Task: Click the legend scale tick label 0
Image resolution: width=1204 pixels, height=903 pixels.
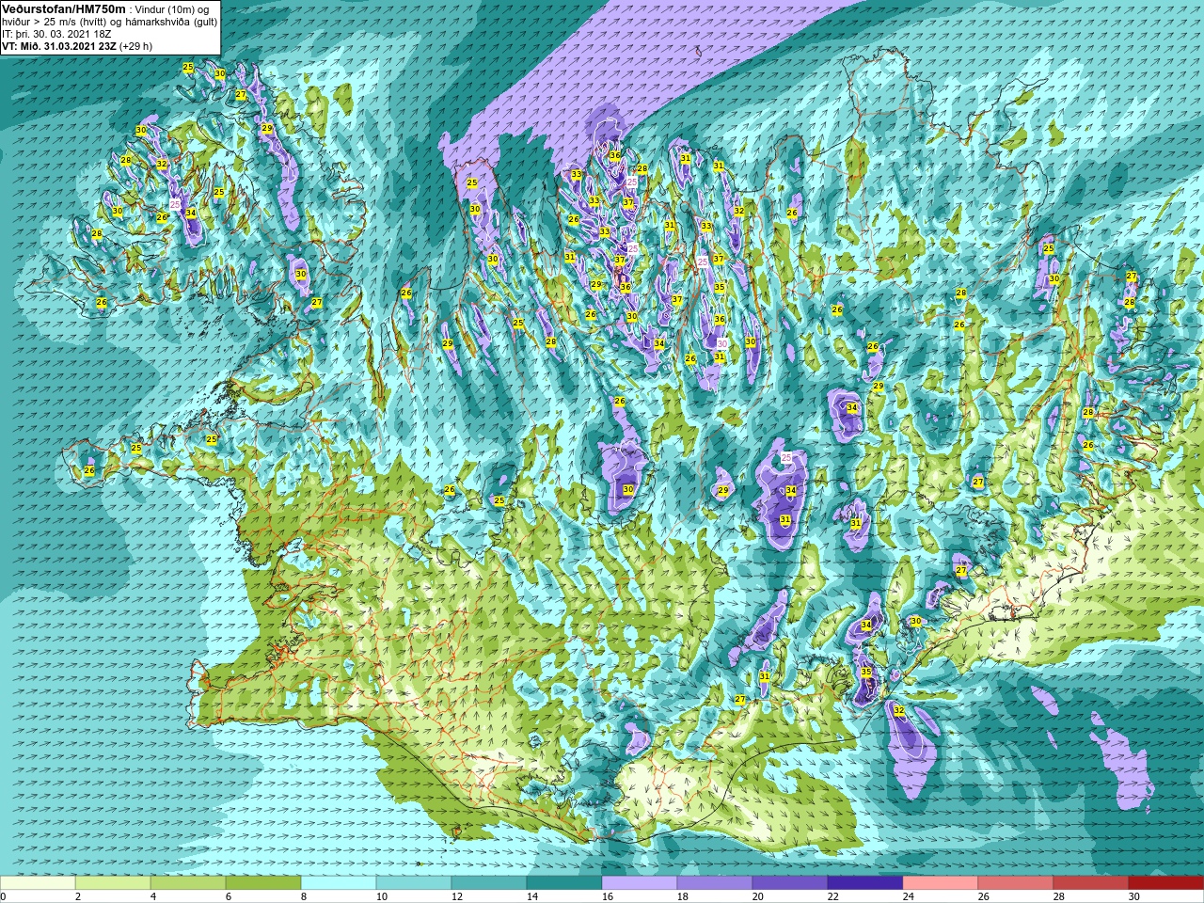Action: coord(3,896)
